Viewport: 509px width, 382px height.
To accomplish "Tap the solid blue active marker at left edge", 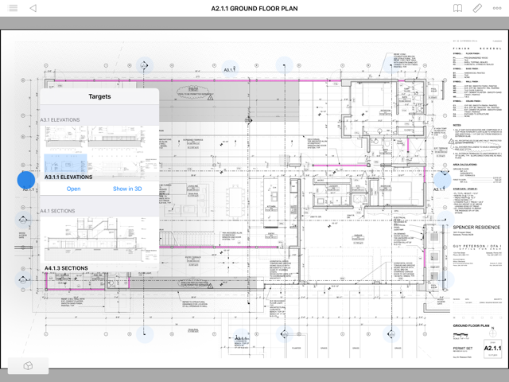I will pyautogui.click(x=25, y=181).
